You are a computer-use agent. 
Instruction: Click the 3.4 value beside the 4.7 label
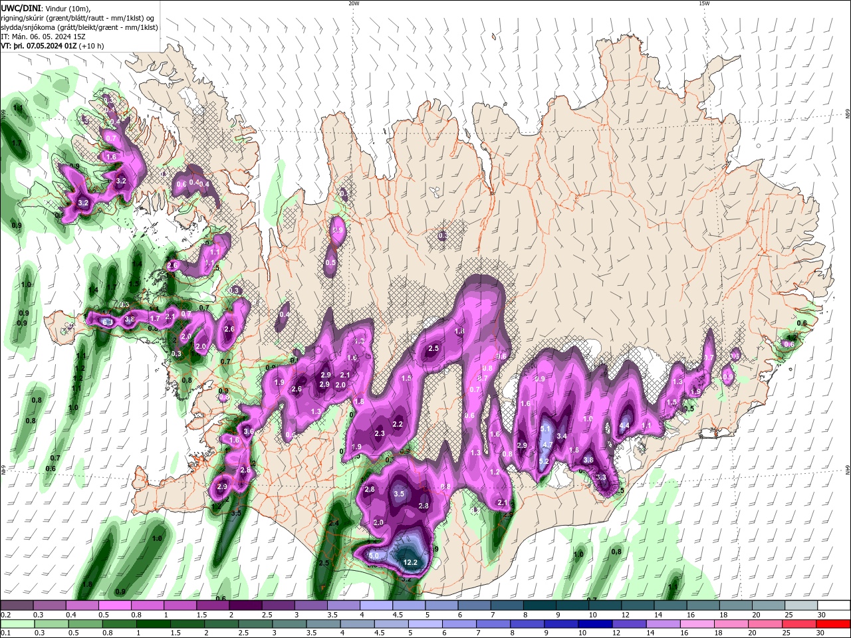(x=562, y=436)
